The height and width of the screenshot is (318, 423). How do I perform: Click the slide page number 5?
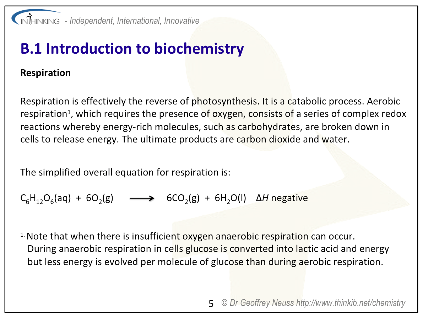point(211,304)
